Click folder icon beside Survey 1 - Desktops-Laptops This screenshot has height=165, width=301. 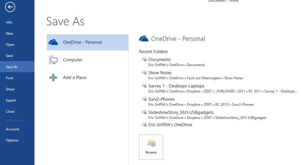coord(144,86)
